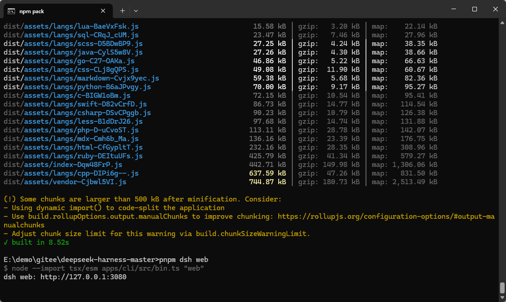Click file path less-B1dDrJ26.js
The height and width of the screenshot is (302, 506).
tap(73, 121)
